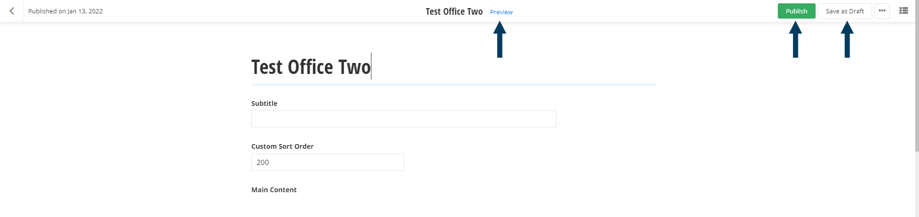Toggle the list view sidebar icon

click(904, 11)
